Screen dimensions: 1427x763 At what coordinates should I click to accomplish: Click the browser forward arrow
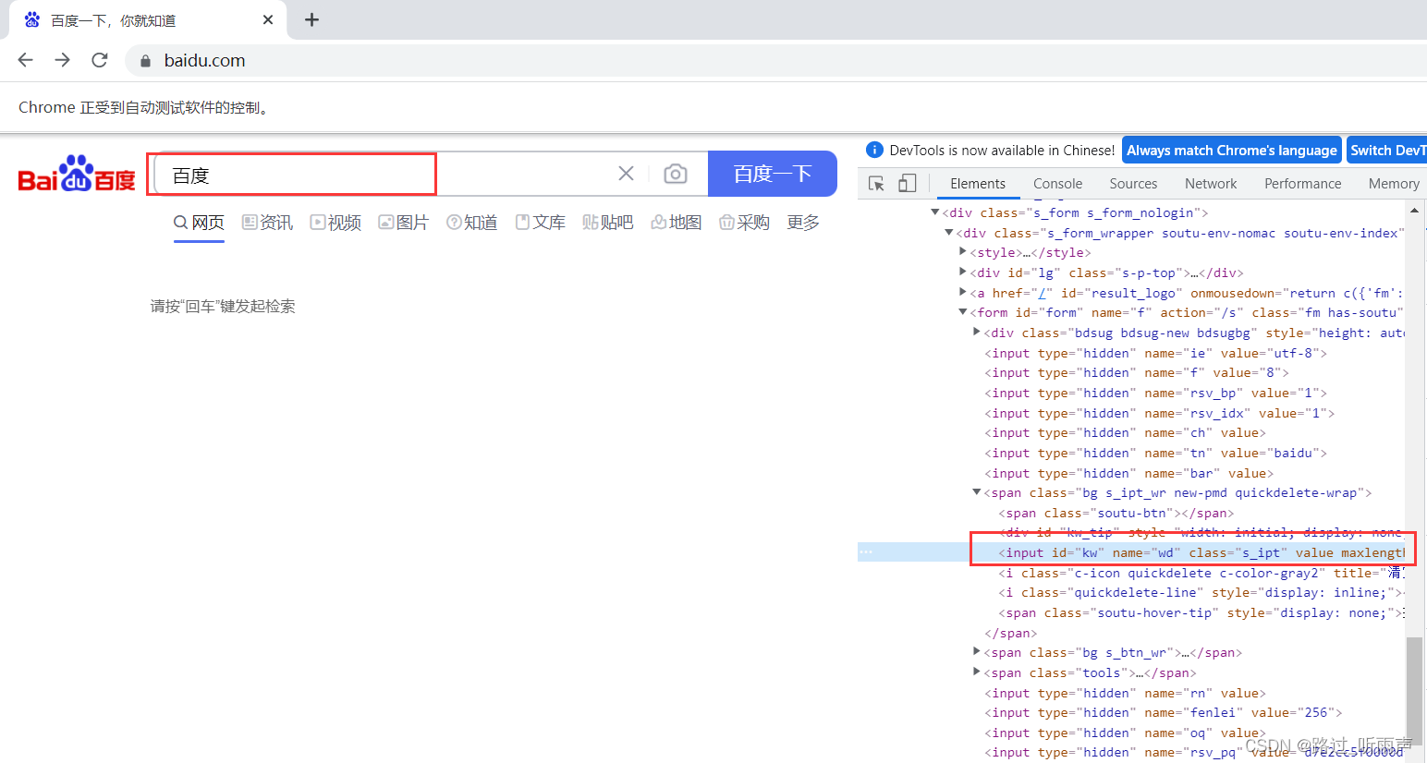pyautogui.click(x=62, y=60)
